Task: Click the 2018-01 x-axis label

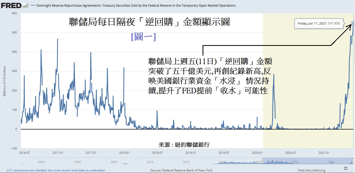Action: click(124, 153)
